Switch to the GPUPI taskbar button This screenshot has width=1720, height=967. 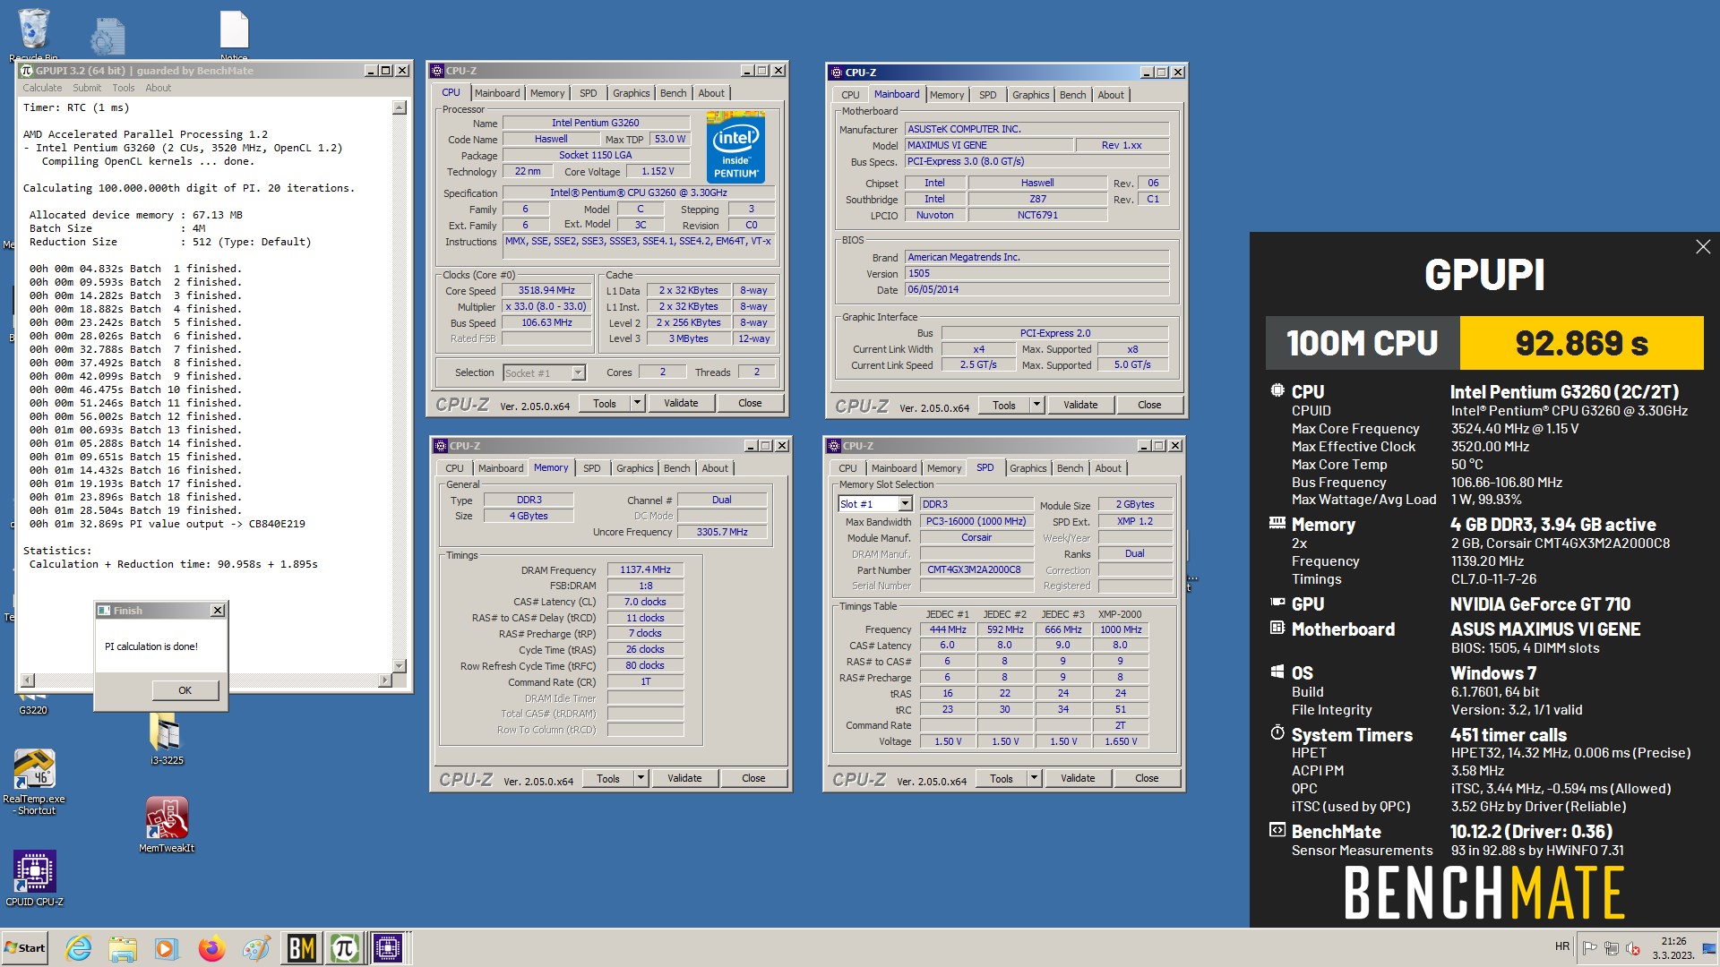click(x=345, y=948)
